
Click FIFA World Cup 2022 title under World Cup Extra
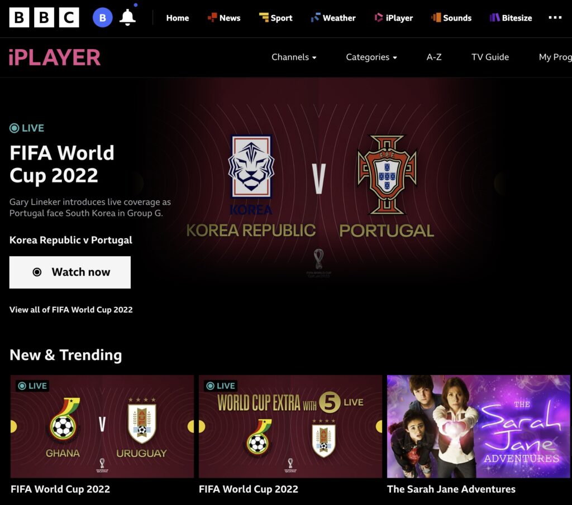tap(249, 489)
